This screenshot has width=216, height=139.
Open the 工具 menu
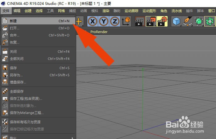[50, 11]
